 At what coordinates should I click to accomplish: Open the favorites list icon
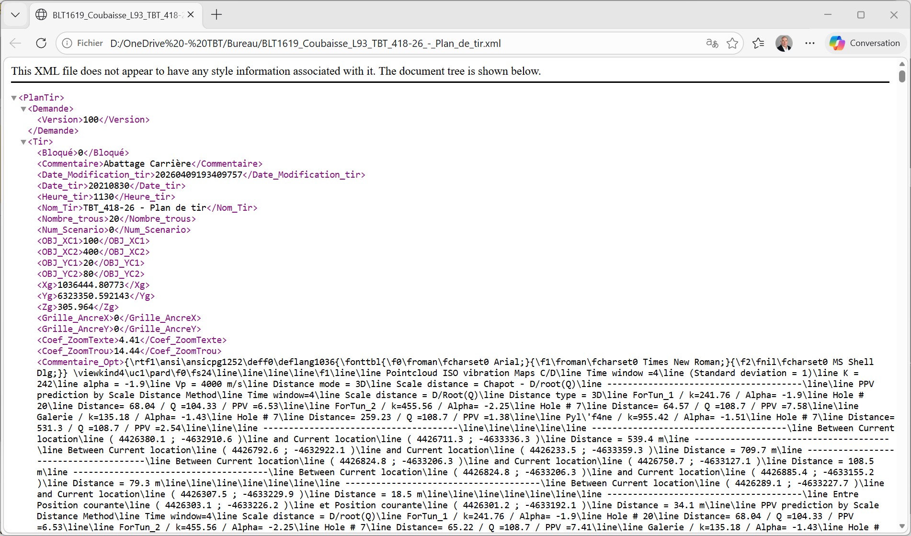coord(758,43)
